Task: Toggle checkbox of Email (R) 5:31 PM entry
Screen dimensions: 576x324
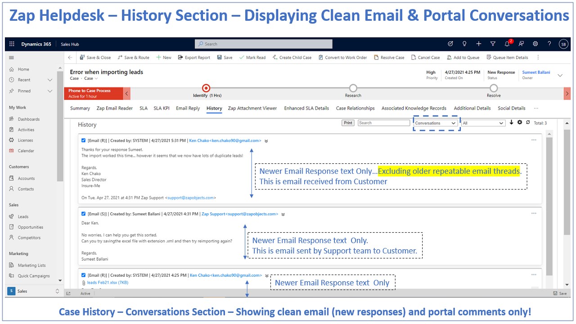Action: click(84, 140)
